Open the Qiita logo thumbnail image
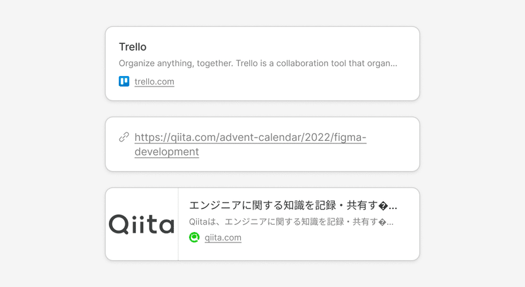Screen dimensions: 525x287 [142, 224]
